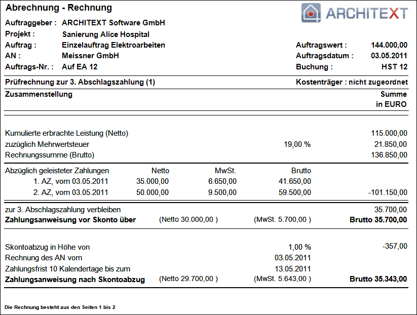Click contractor name 'Meissner GmbH'

click(x=90, y=56)
